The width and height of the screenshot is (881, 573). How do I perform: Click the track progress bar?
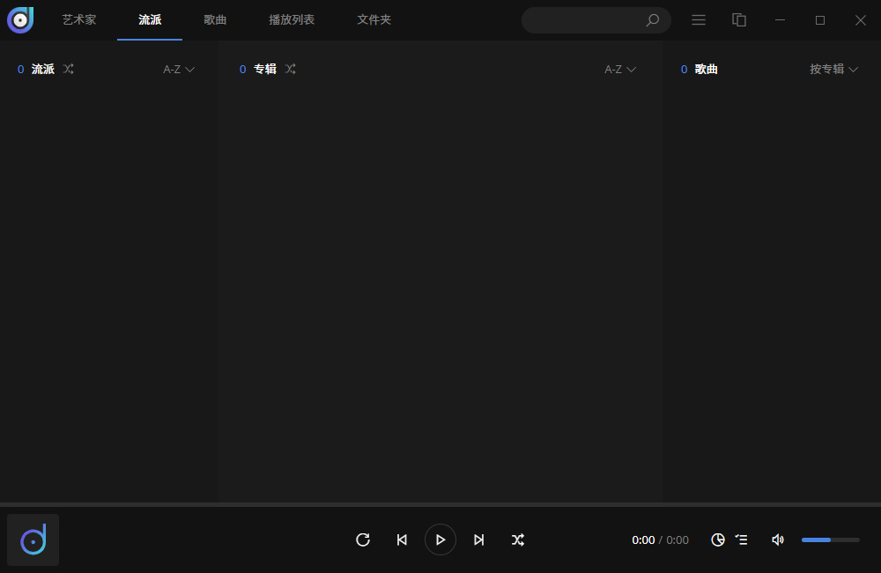[440, 504]
